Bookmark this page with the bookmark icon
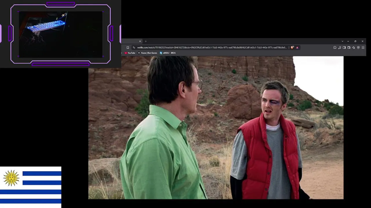The height and width of the screenshot is (208, 371). [x=128, y=47]
